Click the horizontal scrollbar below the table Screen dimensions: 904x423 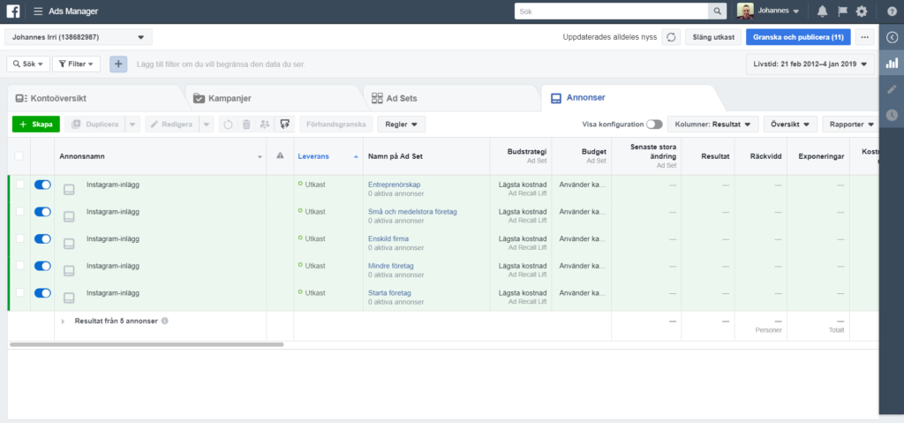146,344
